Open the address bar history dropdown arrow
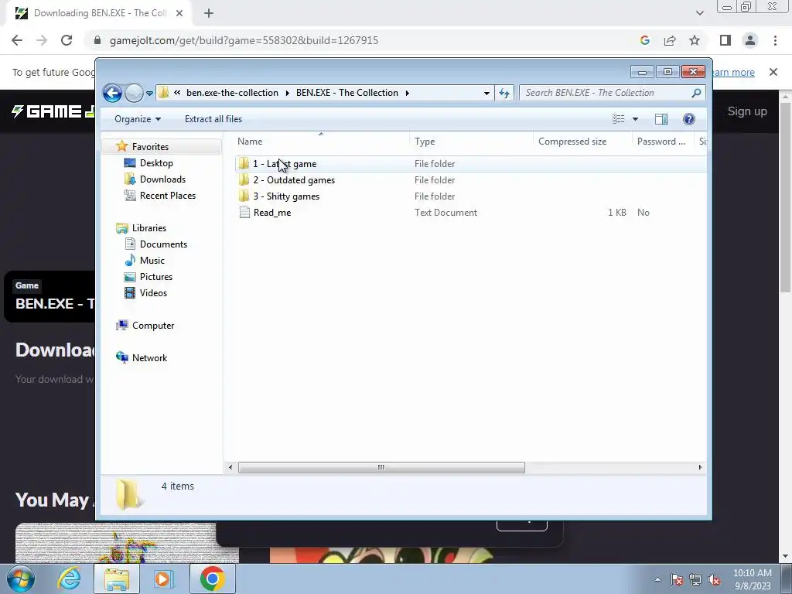Image resolution: width=792 pixels, height=594 pixels. 486,93
